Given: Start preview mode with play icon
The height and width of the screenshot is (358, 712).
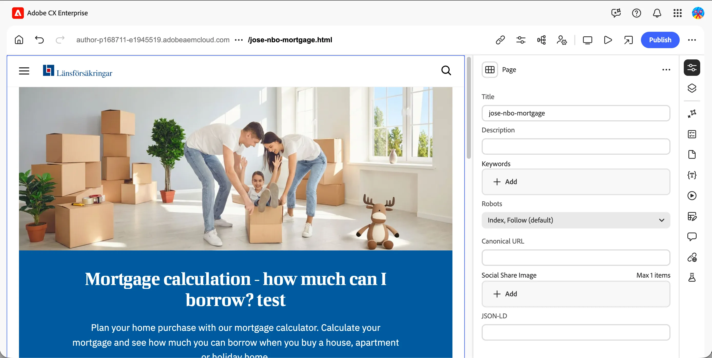Looking at the screenshot, I should pos(608,40).
